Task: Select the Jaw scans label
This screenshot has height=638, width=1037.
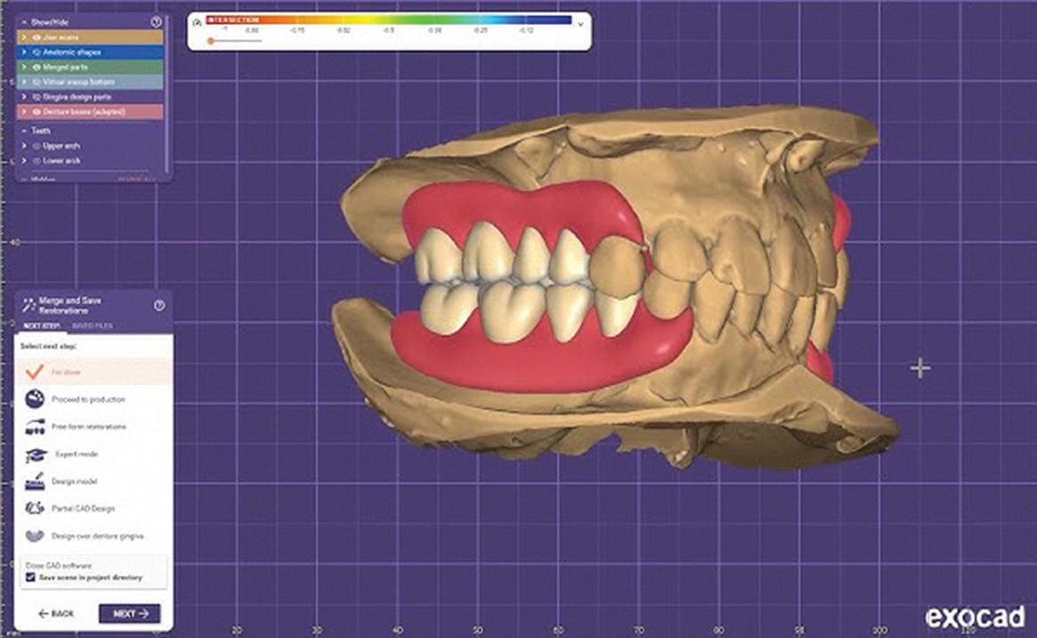Action: coord(61,37)
